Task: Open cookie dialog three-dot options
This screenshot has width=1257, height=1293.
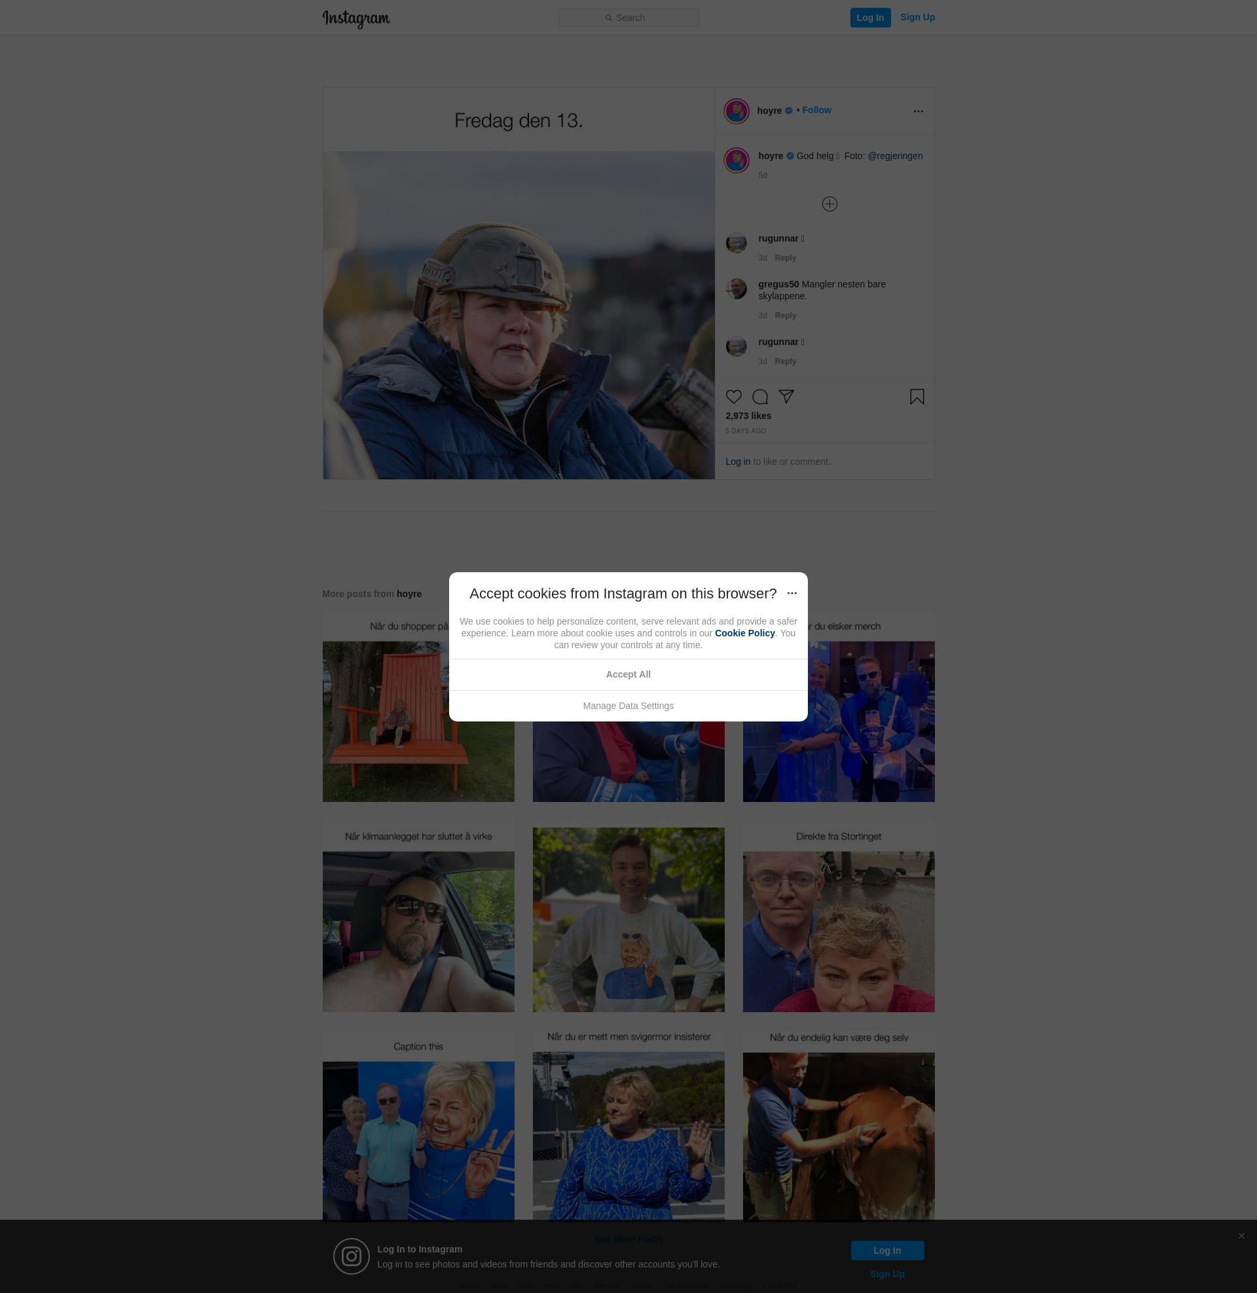Action: tap(792, 593)
